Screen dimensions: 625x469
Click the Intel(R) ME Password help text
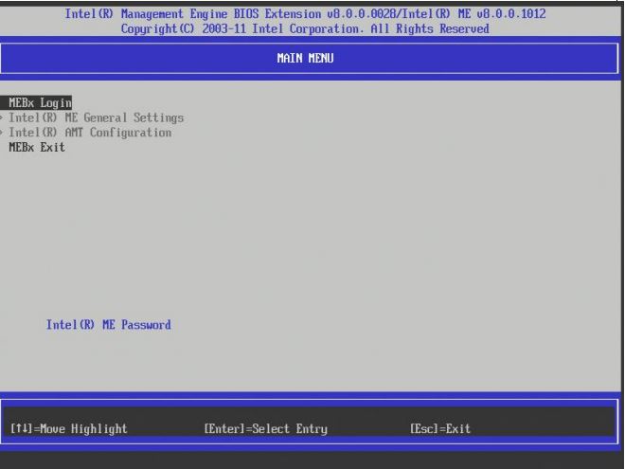click(108, 325)
